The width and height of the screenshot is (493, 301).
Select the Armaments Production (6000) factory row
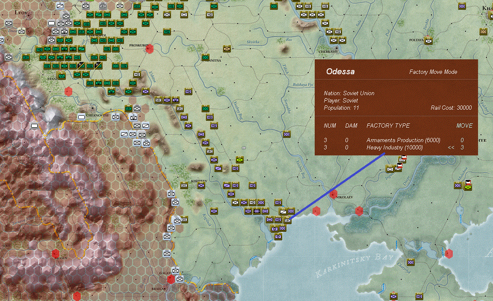tap(398, 140)
